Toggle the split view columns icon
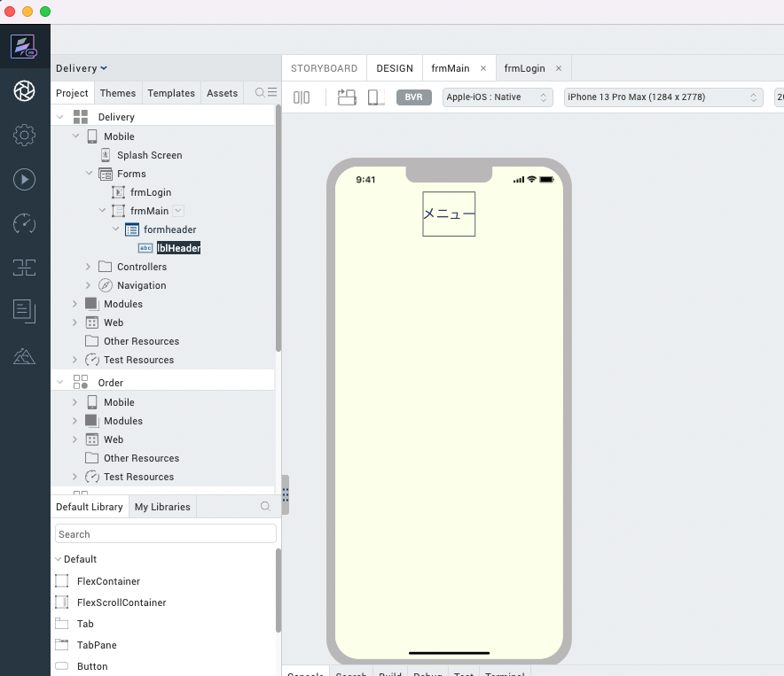Image resolution: width=784 pixels, height=676 pixels. 302,97
